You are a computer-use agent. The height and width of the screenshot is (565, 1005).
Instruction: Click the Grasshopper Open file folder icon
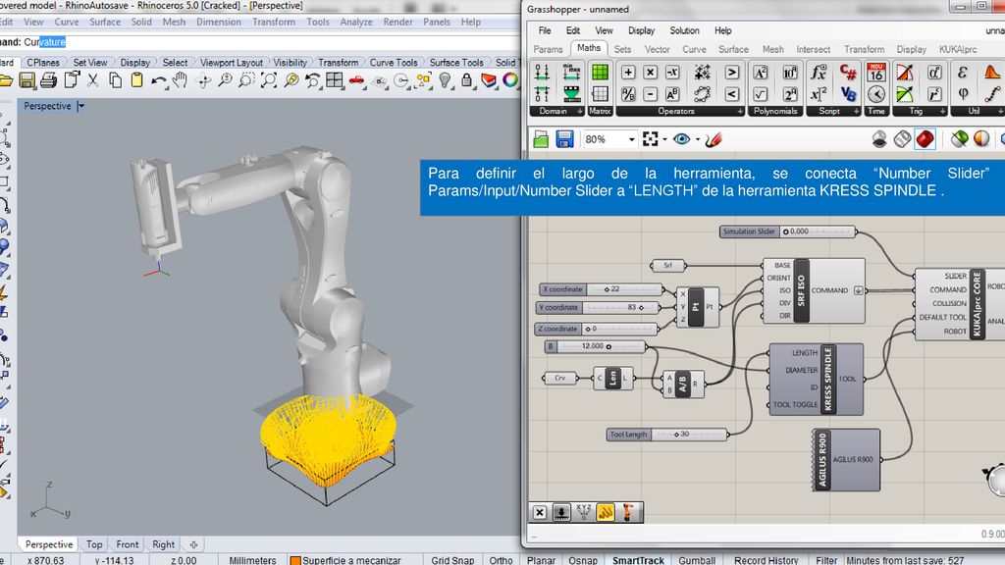tap(541, 139)
